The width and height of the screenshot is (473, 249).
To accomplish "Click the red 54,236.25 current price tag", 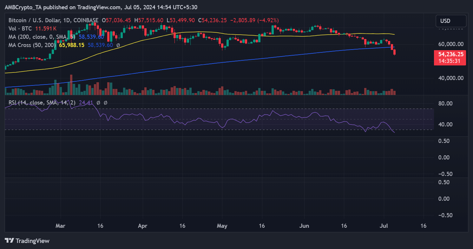I will pyautogui.click(x=451, y=54).
